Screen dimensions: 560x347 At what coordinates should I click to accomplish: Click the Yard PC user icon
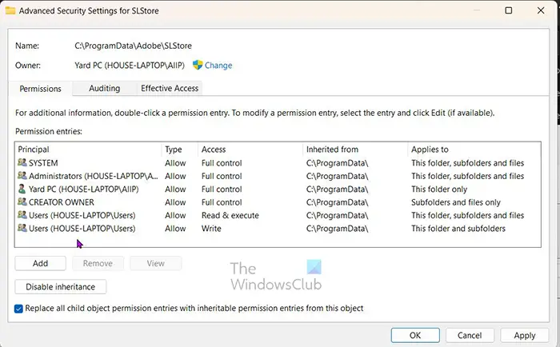22,189
